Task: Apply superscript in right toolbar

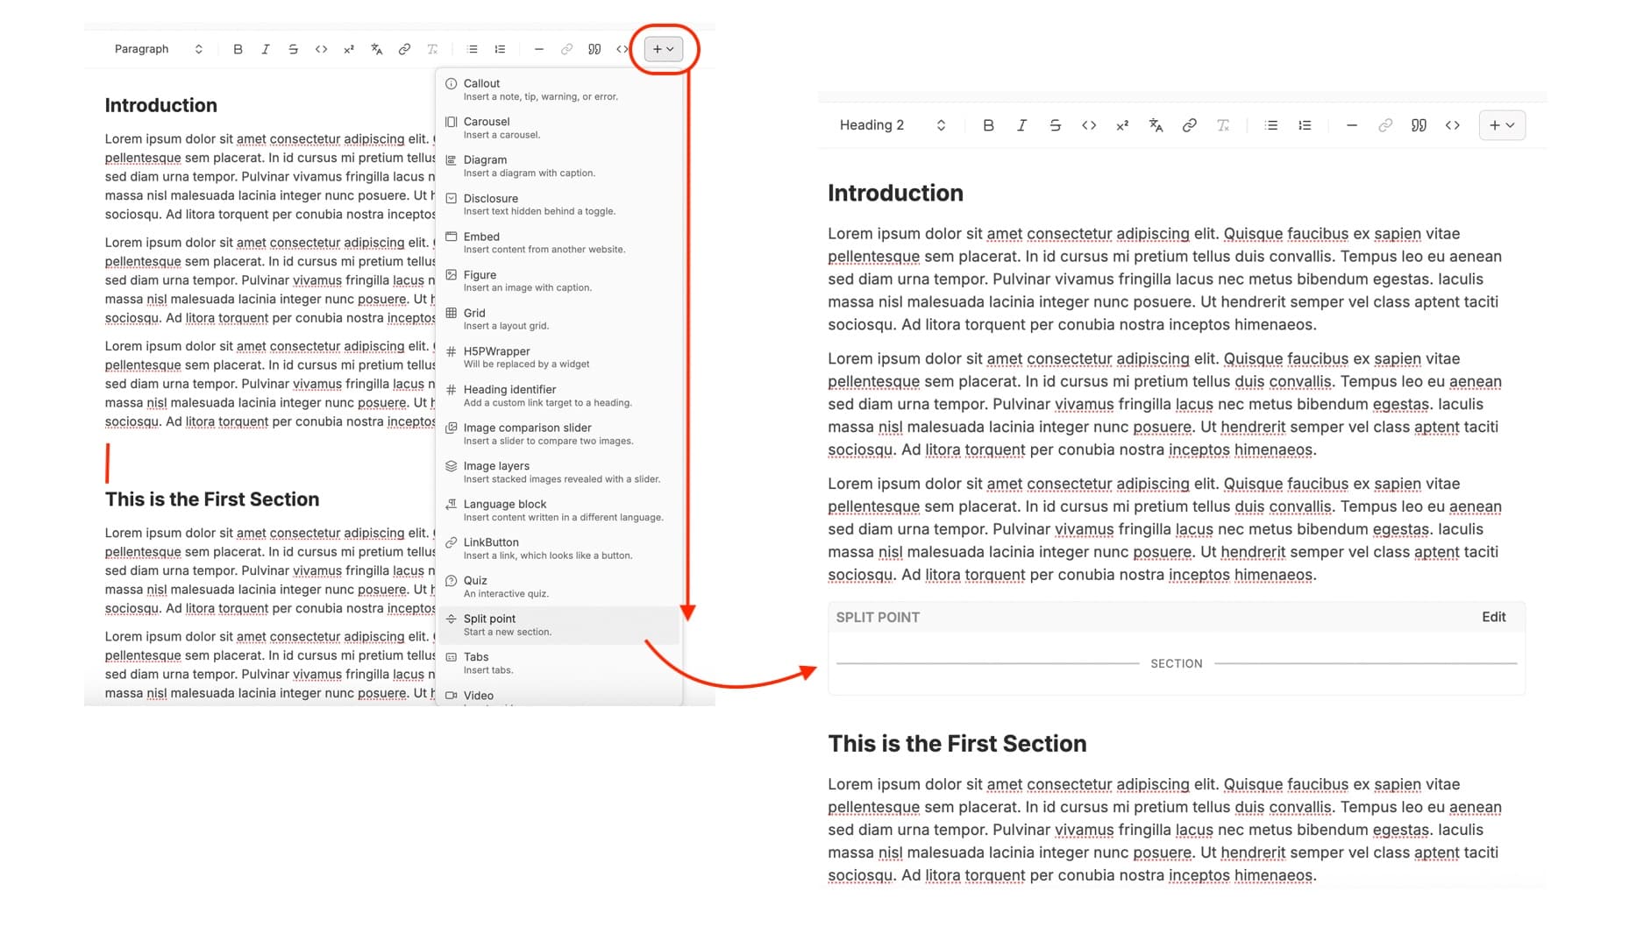Action: pos(1122,125)
